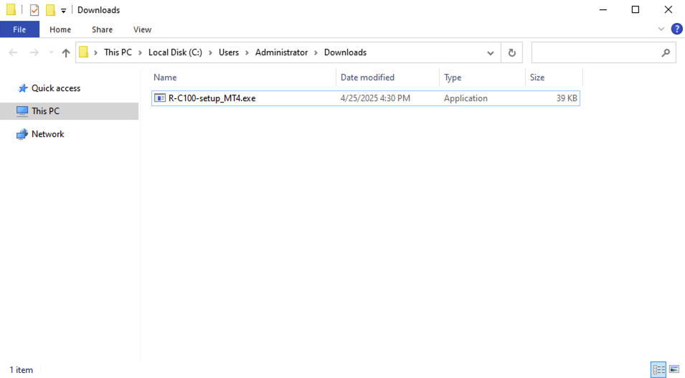Switch to Details view layout
Screen dimensions: 685x378
tap(658, 369)
